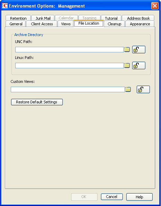Switch to the Retention tab
The image size is (161, 206).
(18, 18)
